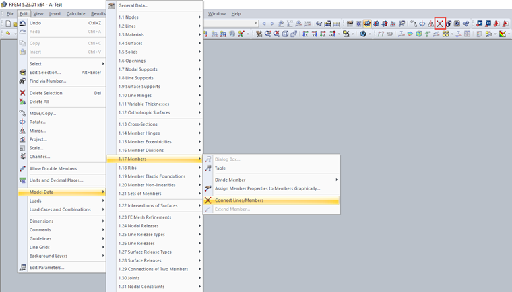This screenshot has height=292, width=512.
Task: Click the view in -X direction icon
Action: [332, 34]
